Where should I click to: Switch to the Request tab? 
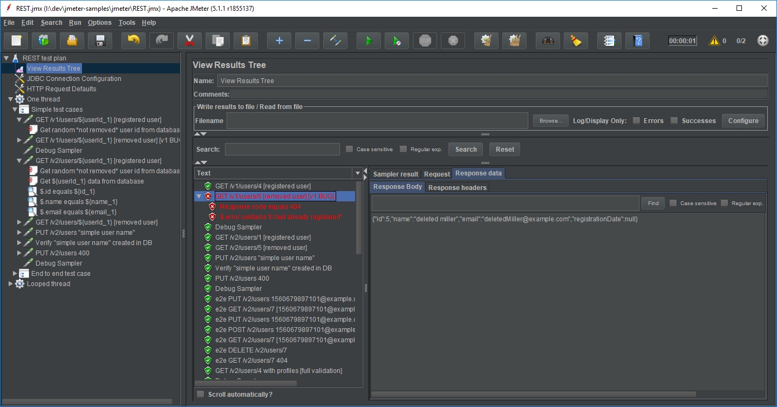point(437,174)
